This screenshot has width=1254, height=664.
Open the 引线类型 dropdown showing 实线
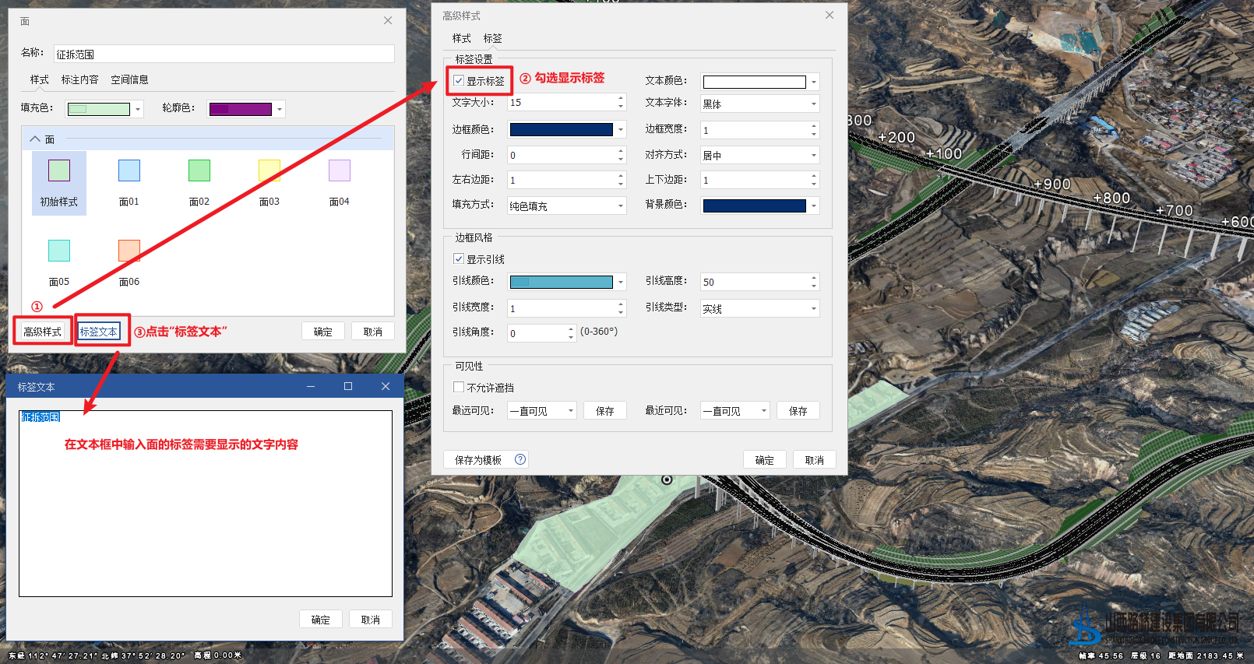[x=759, y=308]
